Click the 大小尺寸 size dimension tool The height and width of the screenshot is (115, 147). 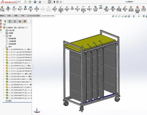pos(14,9)
